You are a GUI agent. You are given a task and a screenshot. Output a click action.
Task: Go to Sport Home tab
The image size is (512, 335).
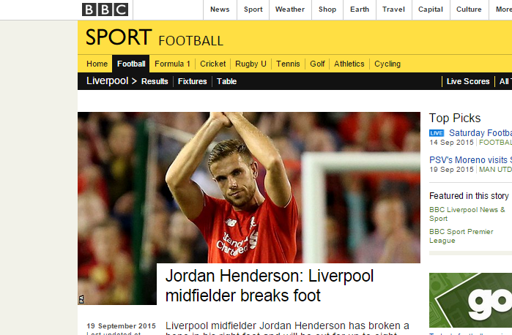[97, 64]
